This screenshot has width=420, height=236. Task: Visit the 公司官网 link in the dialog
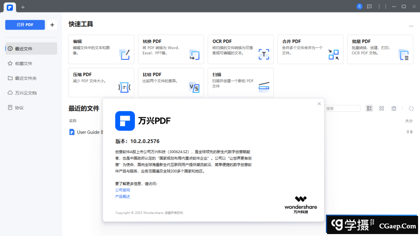[x=123, y=190]
